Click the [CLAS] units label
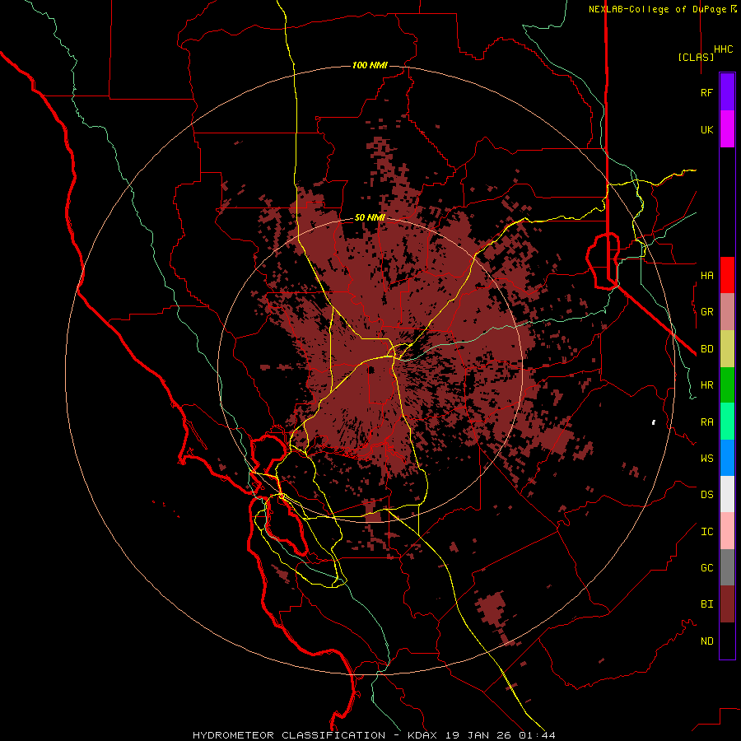The image size is (741, 741). tap(696, 57)
